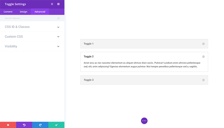The width and height of the screenshot is (224, 128).
Task: Click the search magnifier icon
Action: (58, 18)
